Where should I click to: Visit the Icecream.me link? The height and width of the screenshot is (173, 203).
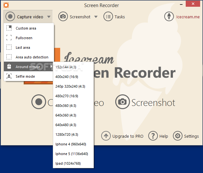(188, 17)
